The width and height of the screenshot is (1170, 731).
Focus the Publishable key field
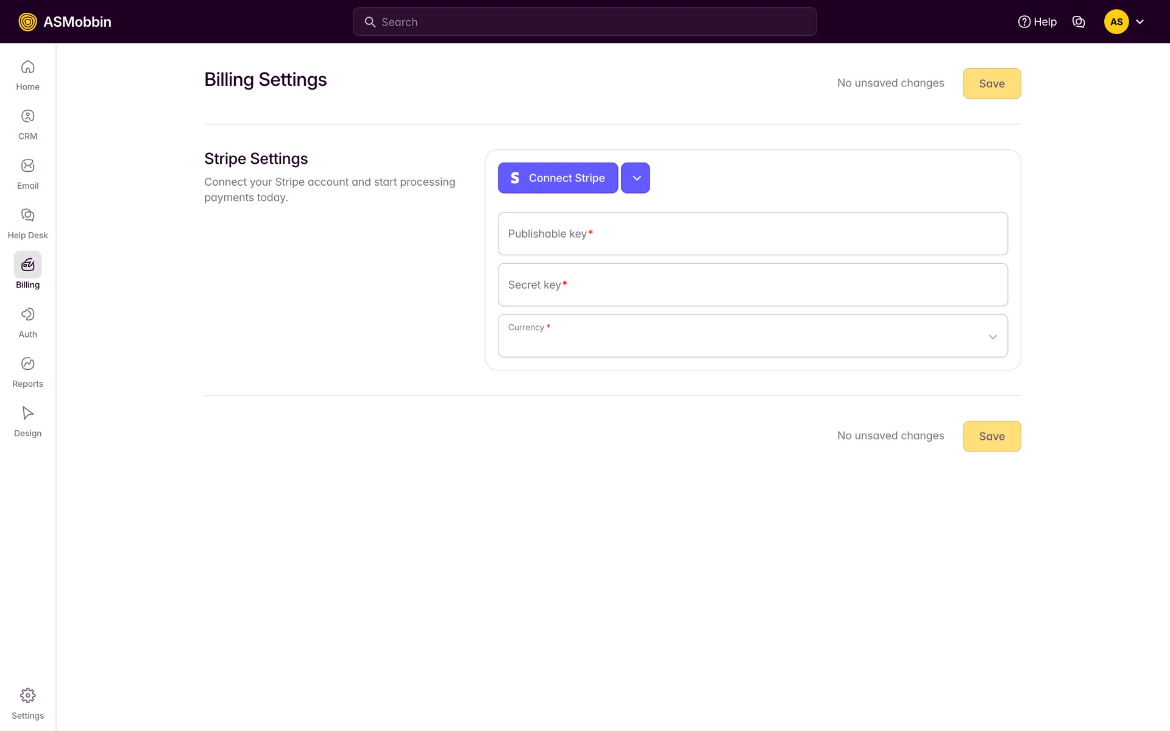(753, 234)
